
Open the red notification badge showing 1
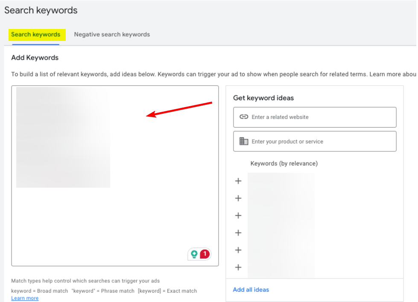(205, 254)
